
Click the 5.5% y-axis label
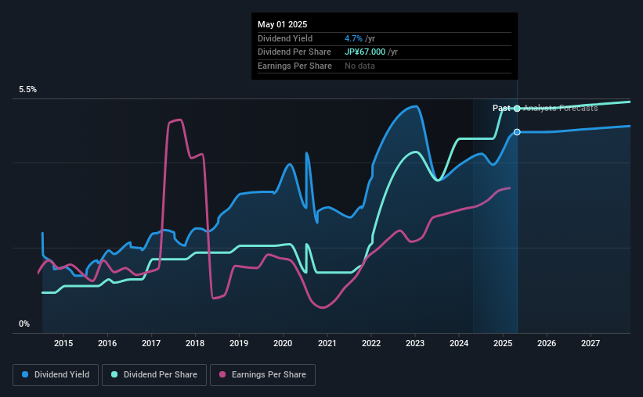[x=27, y=90]
